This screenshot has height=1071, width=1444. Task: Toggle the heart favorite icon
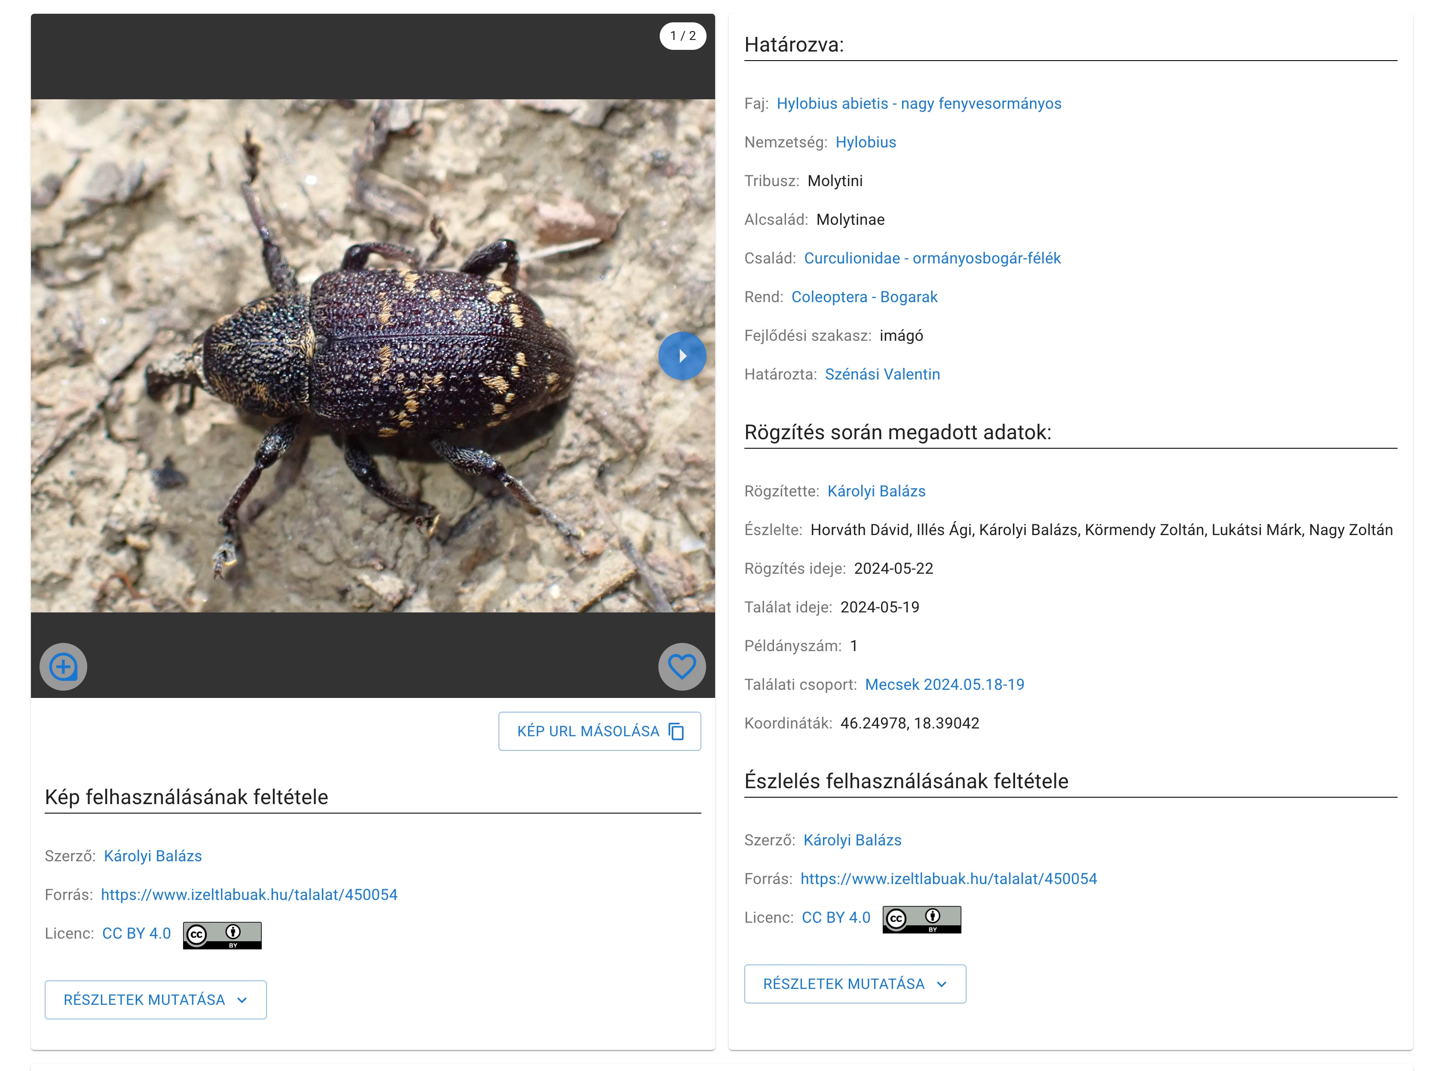[x=682, y=667]
